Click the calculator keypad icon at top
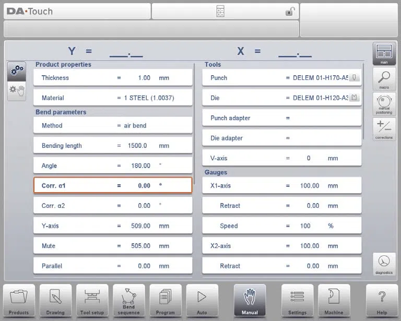The width and height of the screenshot is (401, 321). point(220,11)
